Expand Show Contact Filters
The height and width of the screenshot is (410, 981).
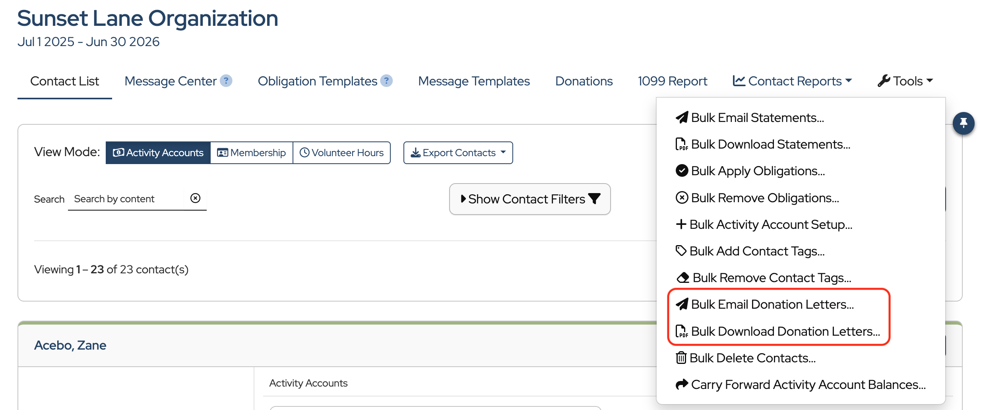[530, 199]
